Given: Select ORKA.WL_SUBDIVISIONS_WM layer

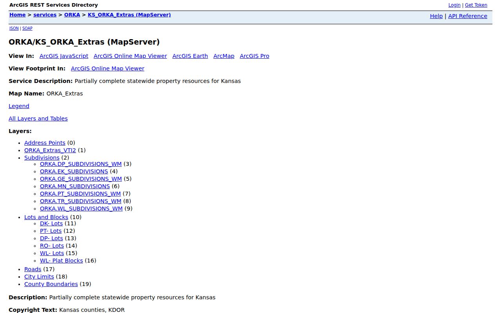Looking at the screenshot, I should [x=81, y=209].
